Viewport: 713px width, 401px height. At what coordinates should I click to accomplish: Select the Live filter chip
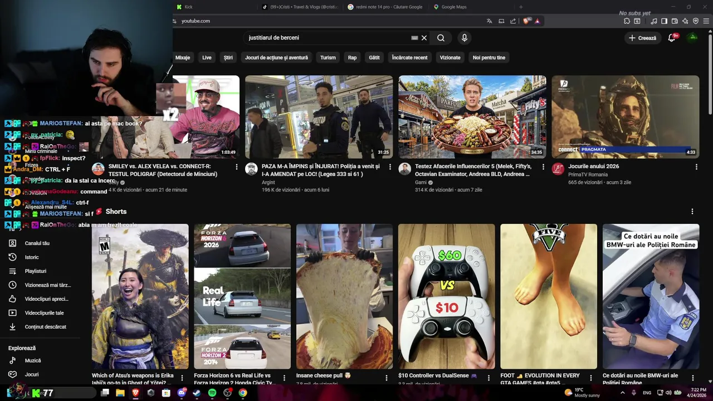[207, 57]
